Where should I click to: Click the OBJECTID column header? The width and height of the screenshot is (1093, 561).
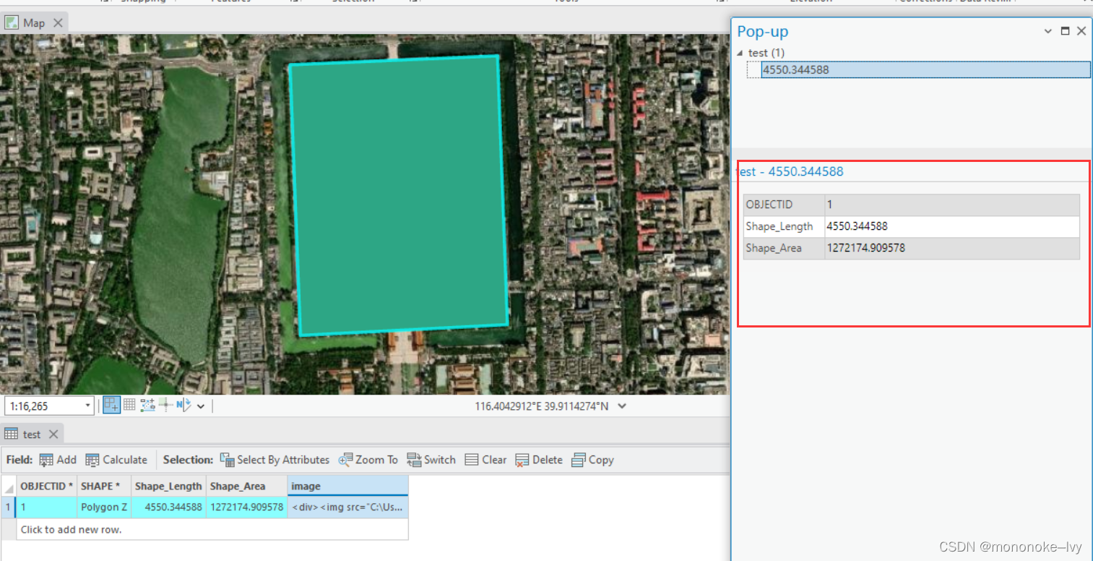tap(46, 486)
